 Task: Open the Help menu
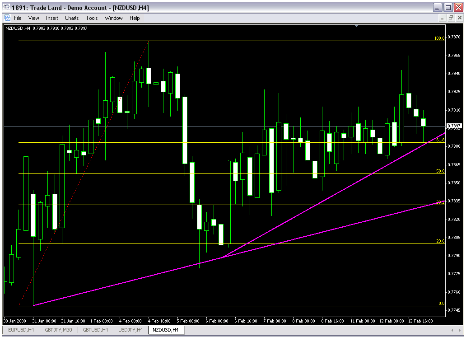pos(135,18)
